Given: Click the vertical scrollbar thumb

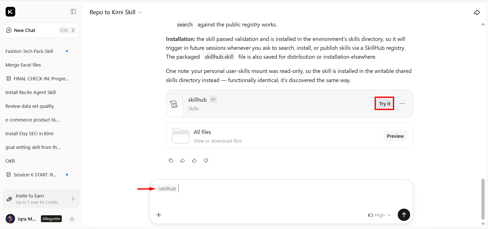Looking at the screenshot, I should (483, 199).
